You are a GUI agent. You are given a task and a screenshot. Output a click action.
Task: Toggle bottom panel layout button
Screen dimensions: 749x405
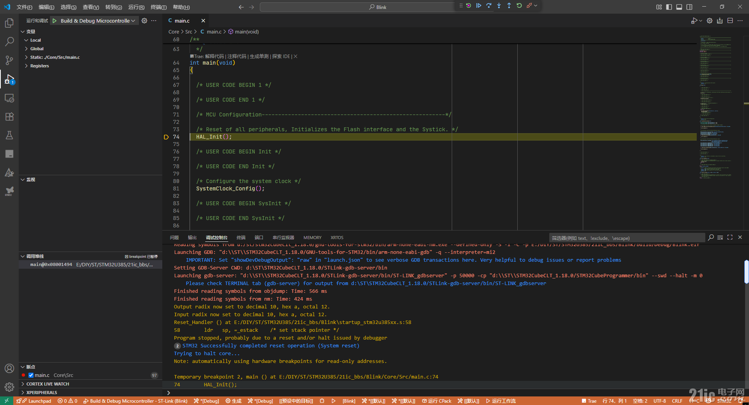pyautogui.click(x=679, y=7)
